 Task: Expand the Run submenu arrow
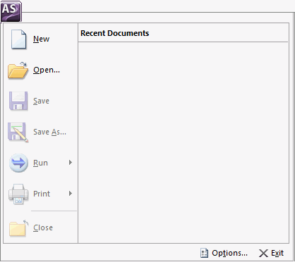coord(71,163)
